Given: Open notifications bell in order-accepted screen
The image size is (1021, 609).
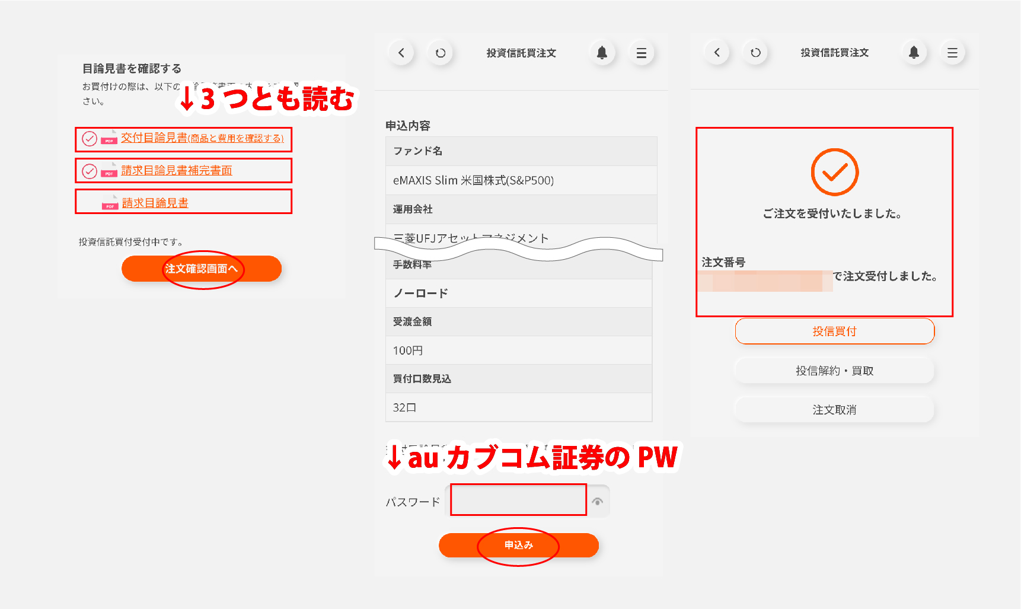Looking at the screenshot, I should [914, 52].
